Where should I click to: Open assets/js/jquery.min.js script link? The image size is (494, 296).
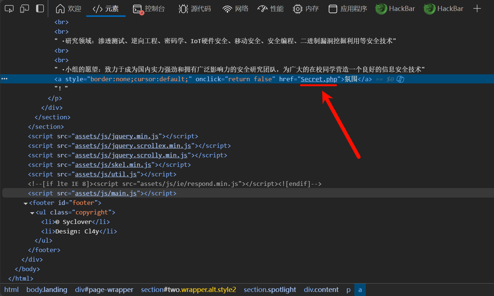coord(117,136)
